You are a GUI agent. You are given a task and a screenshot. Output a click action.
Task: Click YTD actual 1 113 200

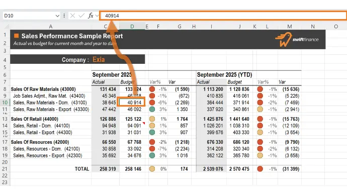(x=213, y=89)
